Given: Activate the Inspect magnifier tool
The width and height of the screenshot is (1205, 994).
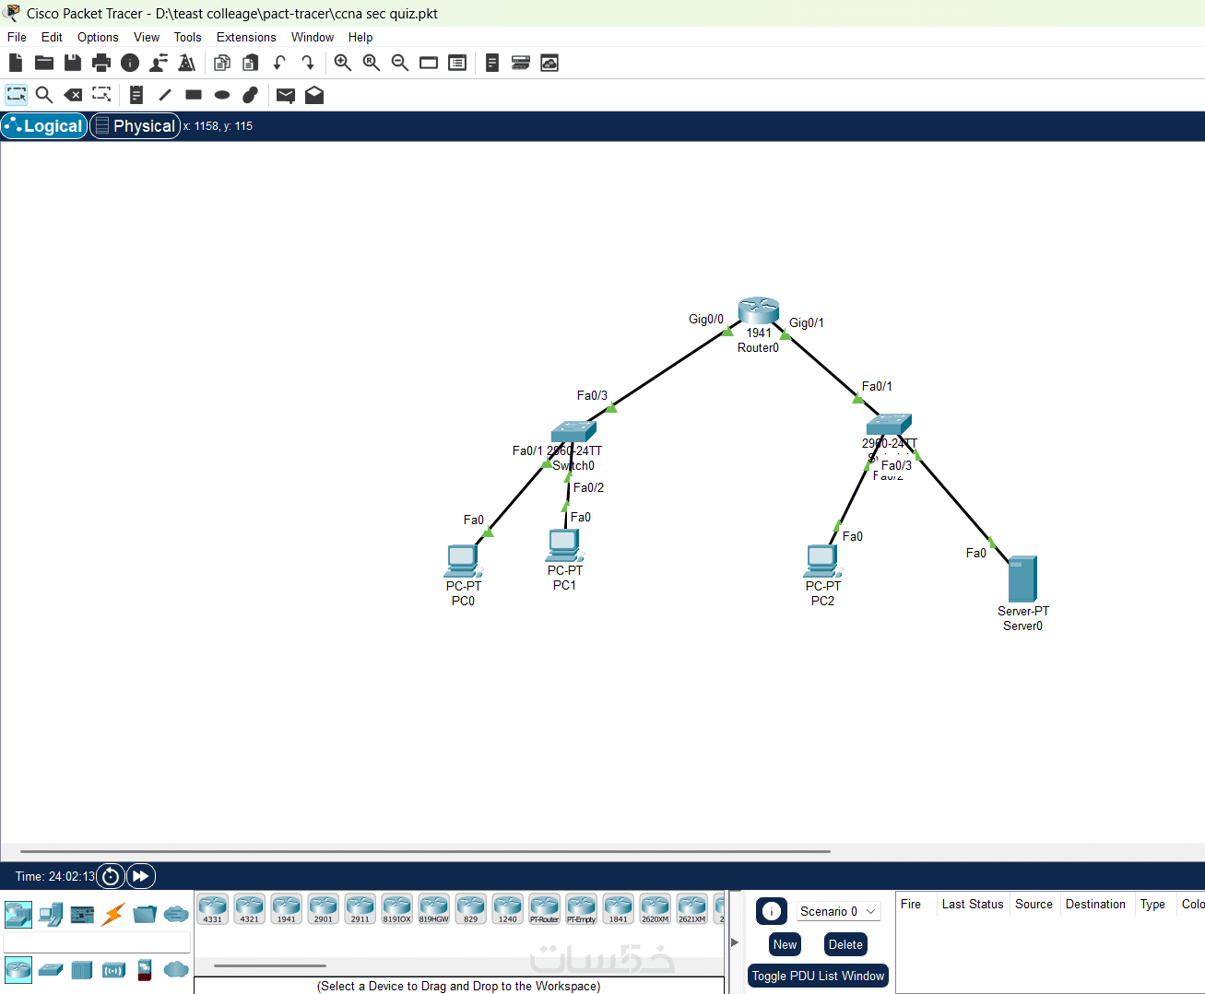Looking at the screenshot, I should click(x=44, y=95).
